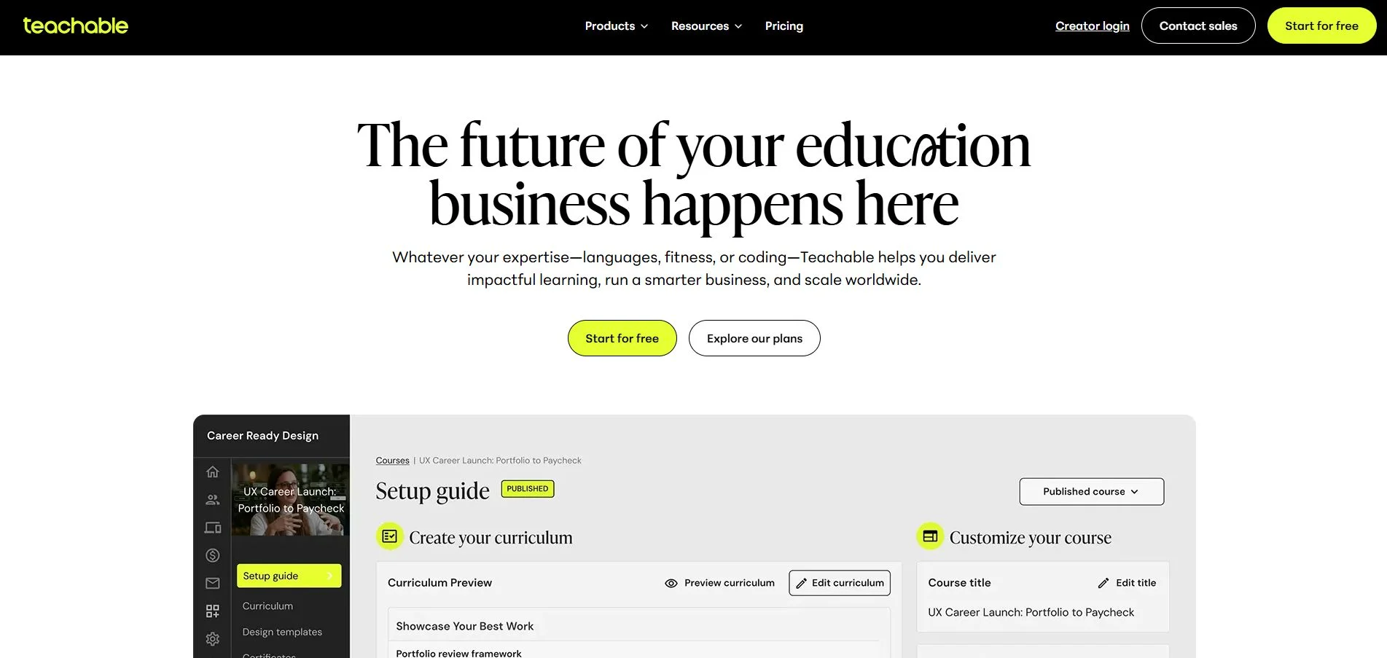The height and width of the screenshot is (658, 1387).
Task: Follow the Courses breadcrumb link
Action: 392,460
